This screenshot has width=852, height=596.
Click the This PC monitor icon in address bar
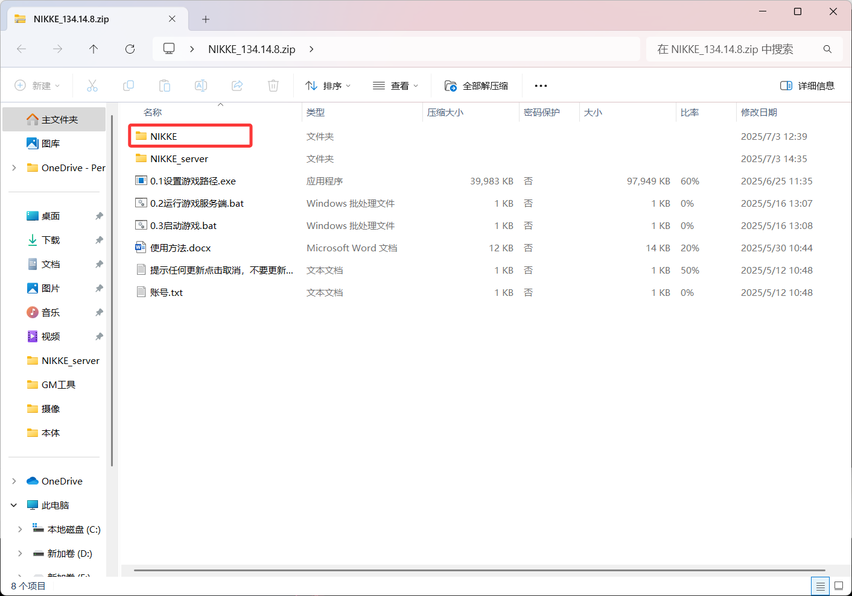169,49
